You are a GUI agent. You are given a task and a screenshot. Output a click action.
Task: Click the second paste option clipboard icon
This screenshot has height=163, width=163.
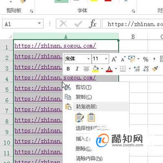(x=91, y=117)
